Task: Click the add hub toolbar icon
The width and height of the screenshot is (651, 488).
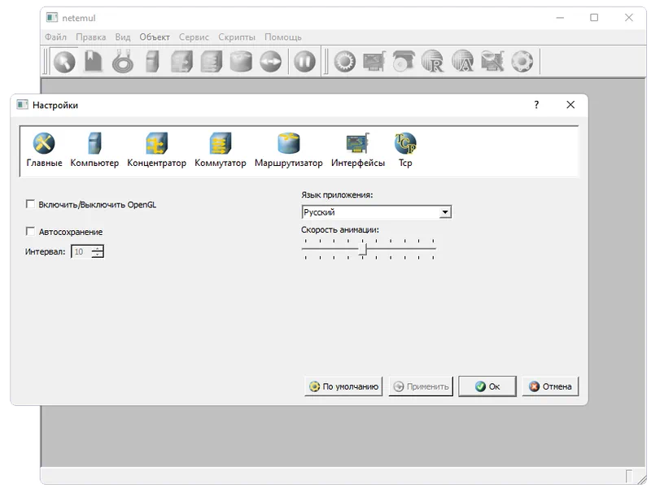Action: coord(181,62)
